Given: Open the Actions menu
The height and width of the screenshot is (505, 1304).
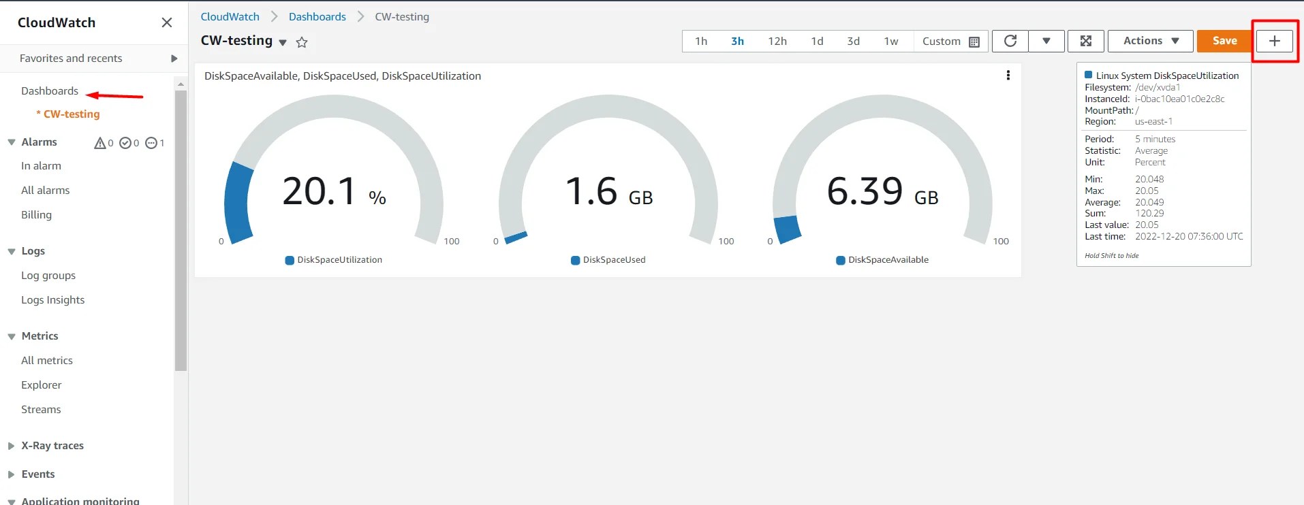Looking at the screenshot, I should point(1151,41).
